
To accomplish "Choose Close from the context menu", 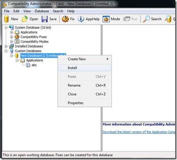I will point(85,94).
